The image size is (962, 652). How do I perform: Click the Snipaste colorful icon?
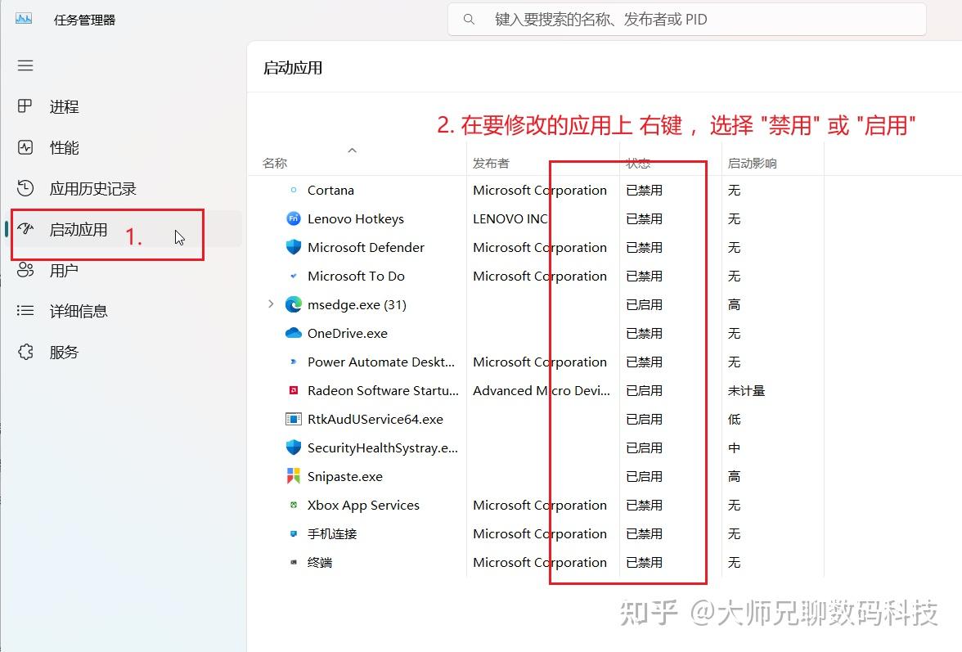(293, 476)
